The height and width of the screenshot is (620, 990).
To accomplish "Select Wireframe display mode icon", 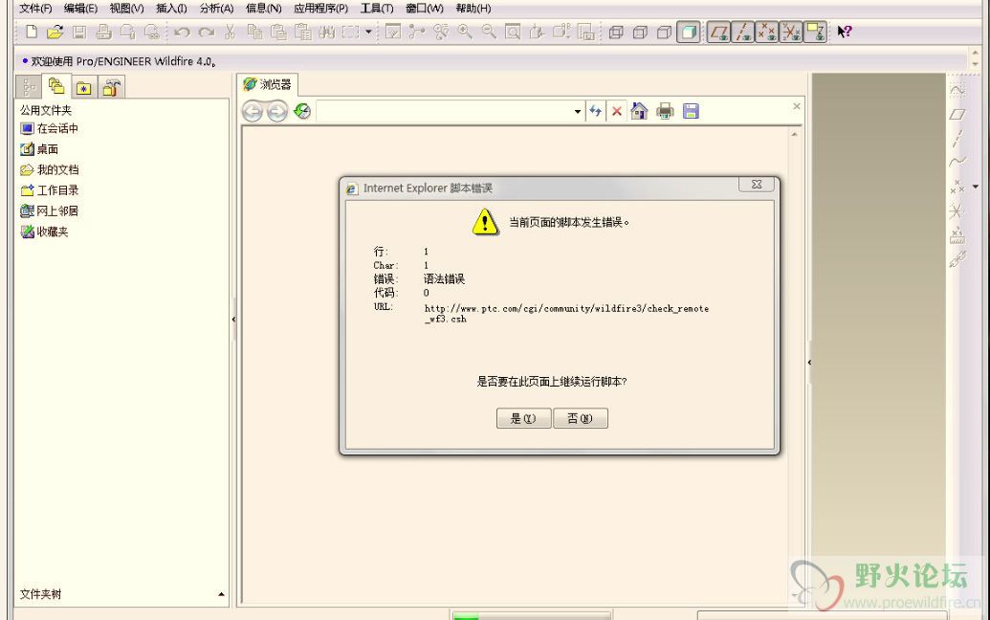I will (616, 33).
